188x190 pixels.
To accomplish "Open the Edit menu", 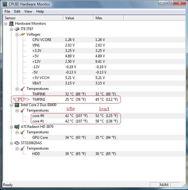I will click(x=17, y=11).
